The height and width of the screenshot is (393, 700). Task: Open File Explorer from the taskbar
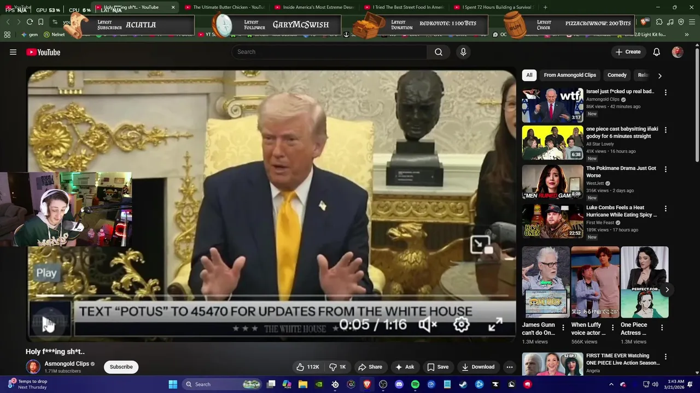[303, 384]
